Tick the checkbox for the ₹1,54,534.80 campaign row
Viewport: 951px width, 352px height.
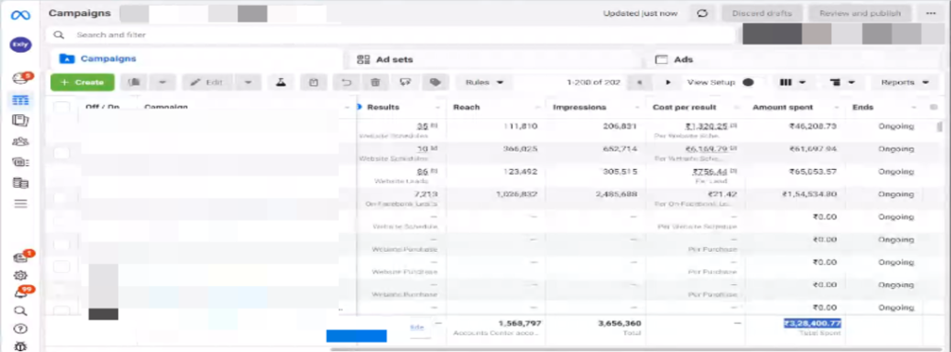[x=61, y=198]
